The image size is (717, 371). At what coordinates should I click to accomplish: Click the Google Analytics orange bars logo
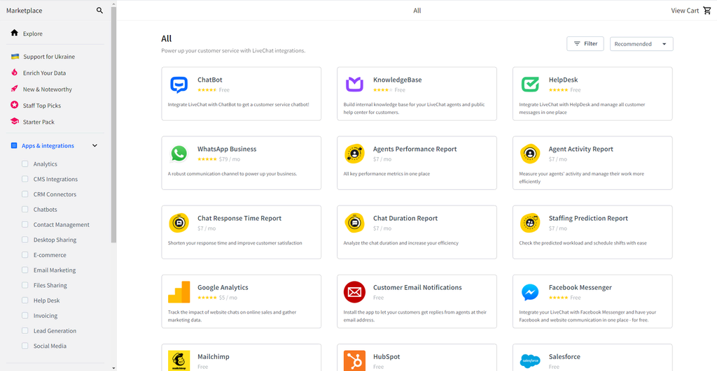[x=179, y=293]
